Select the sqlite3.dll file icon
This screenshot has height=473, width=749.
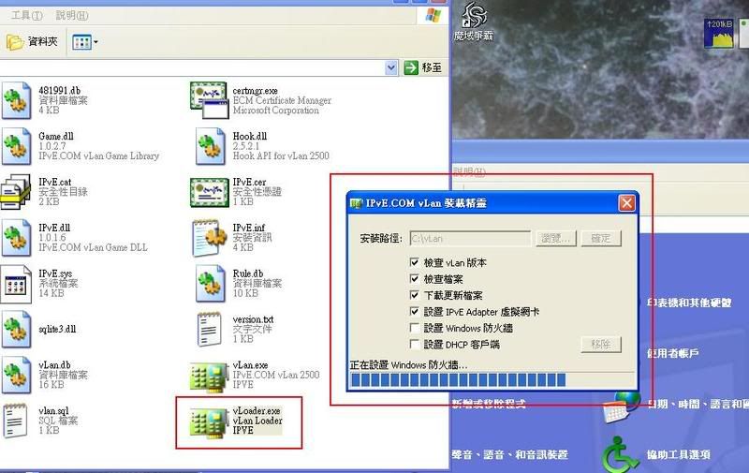tap(16, 329)
